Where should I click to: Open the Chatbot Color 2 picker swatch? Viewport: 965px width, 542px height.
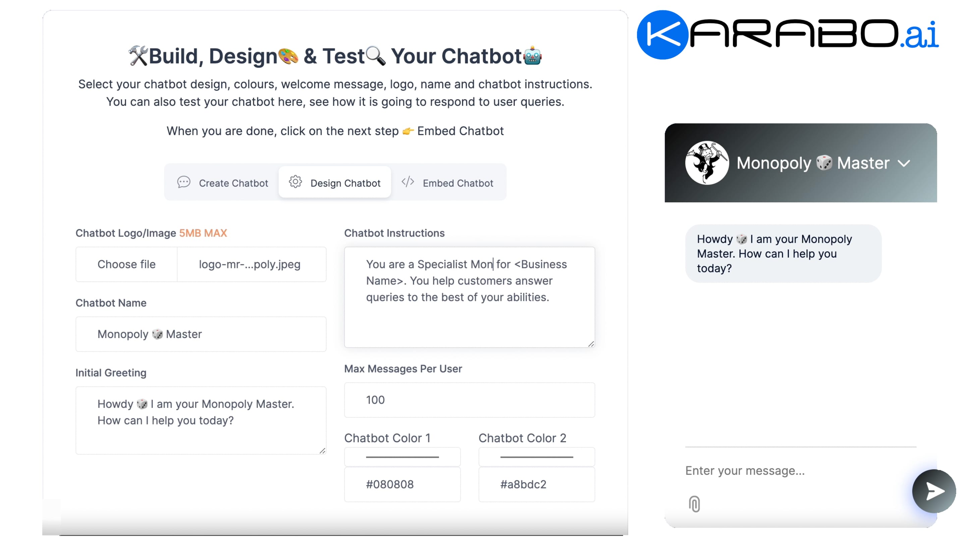536,457
